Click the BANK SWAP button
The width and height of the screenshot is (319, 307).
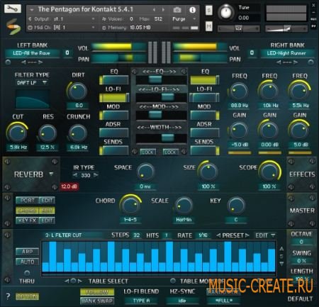pyautogui.click(x=97, y=301)
